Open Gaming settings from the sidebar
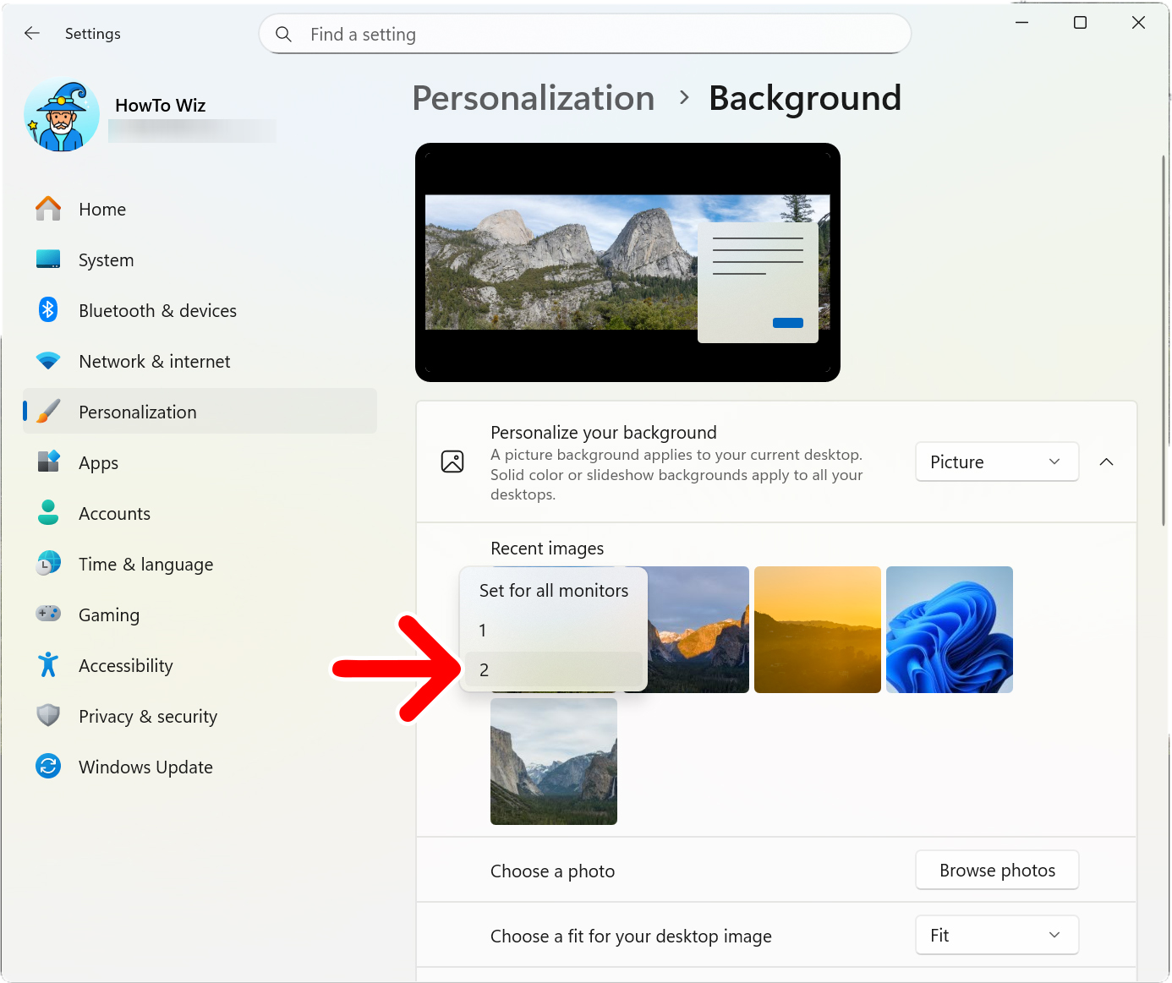Image resolution: width=1172 pixels, height=983 pixels. pyautogui.click(x=108, y=614)
